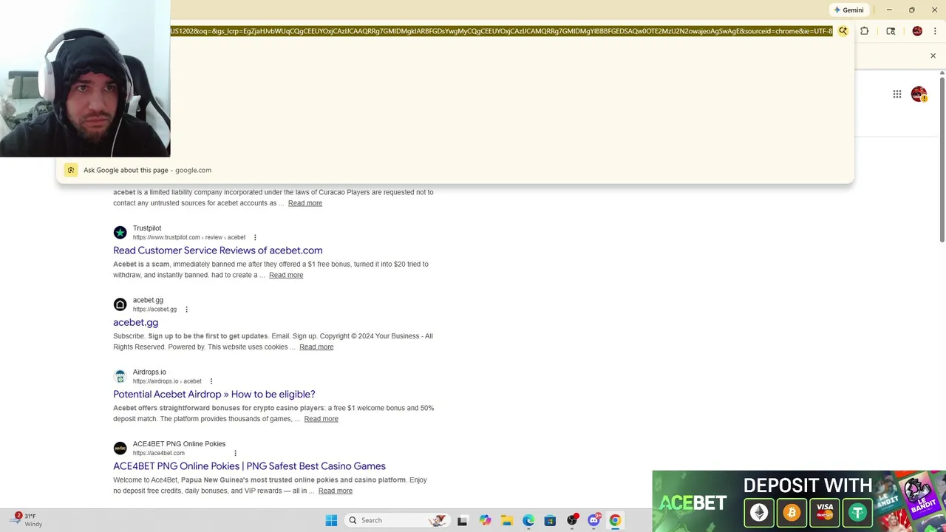Click the ACE4BET PNG Online Pokies favicon

point(120,449)
